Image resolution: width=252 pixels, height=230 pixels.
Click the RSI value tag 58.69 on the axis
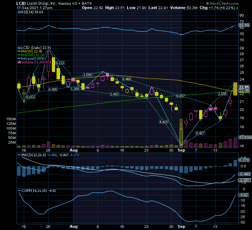[x=244, y=25]
